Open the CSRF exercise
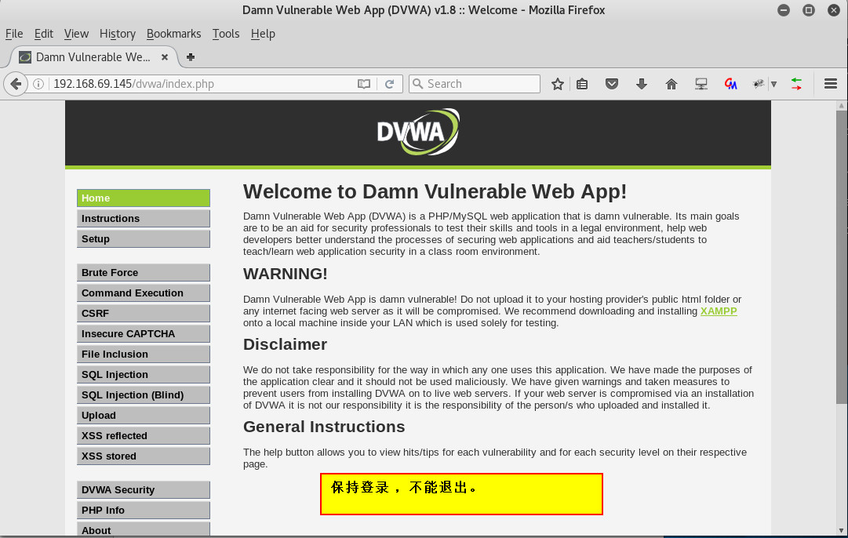The image size is (848, 538). (144, 314)
